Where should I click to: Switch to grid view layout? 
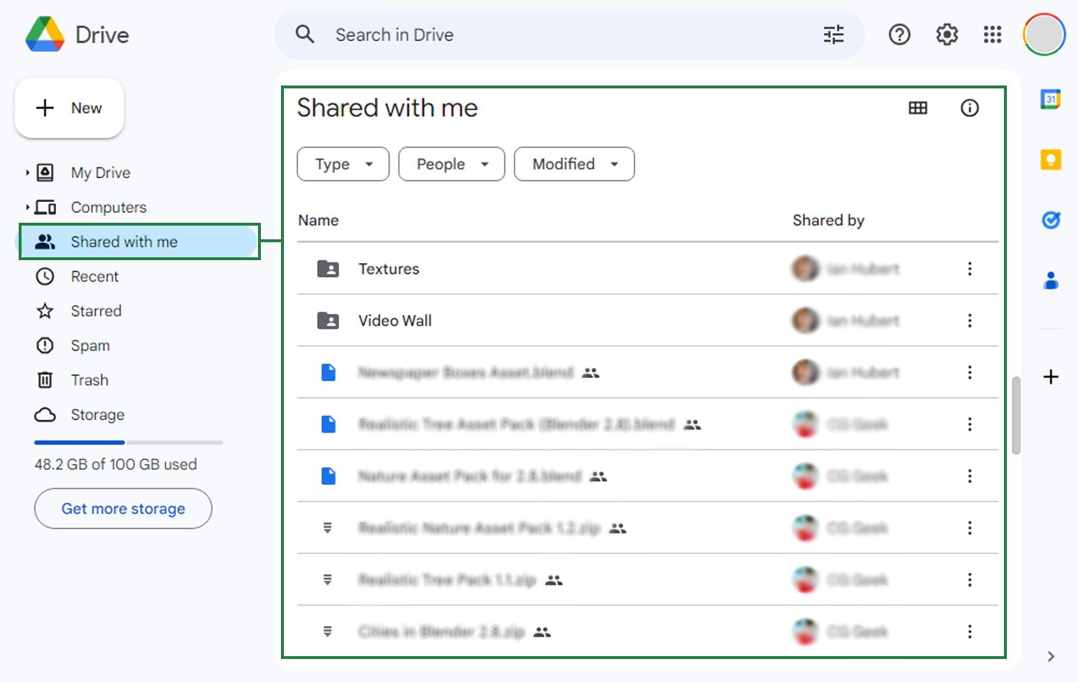918,108
